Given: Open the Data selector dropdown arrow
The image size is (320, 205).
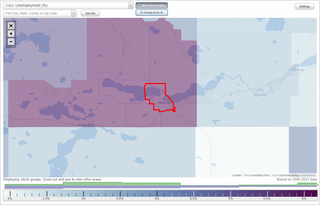Looking at the screenshot, I should tap(131, 5).
